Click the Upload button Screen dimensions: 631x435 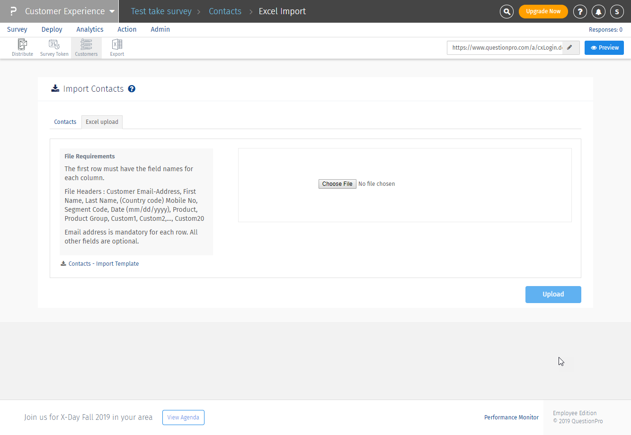point(553,295)
